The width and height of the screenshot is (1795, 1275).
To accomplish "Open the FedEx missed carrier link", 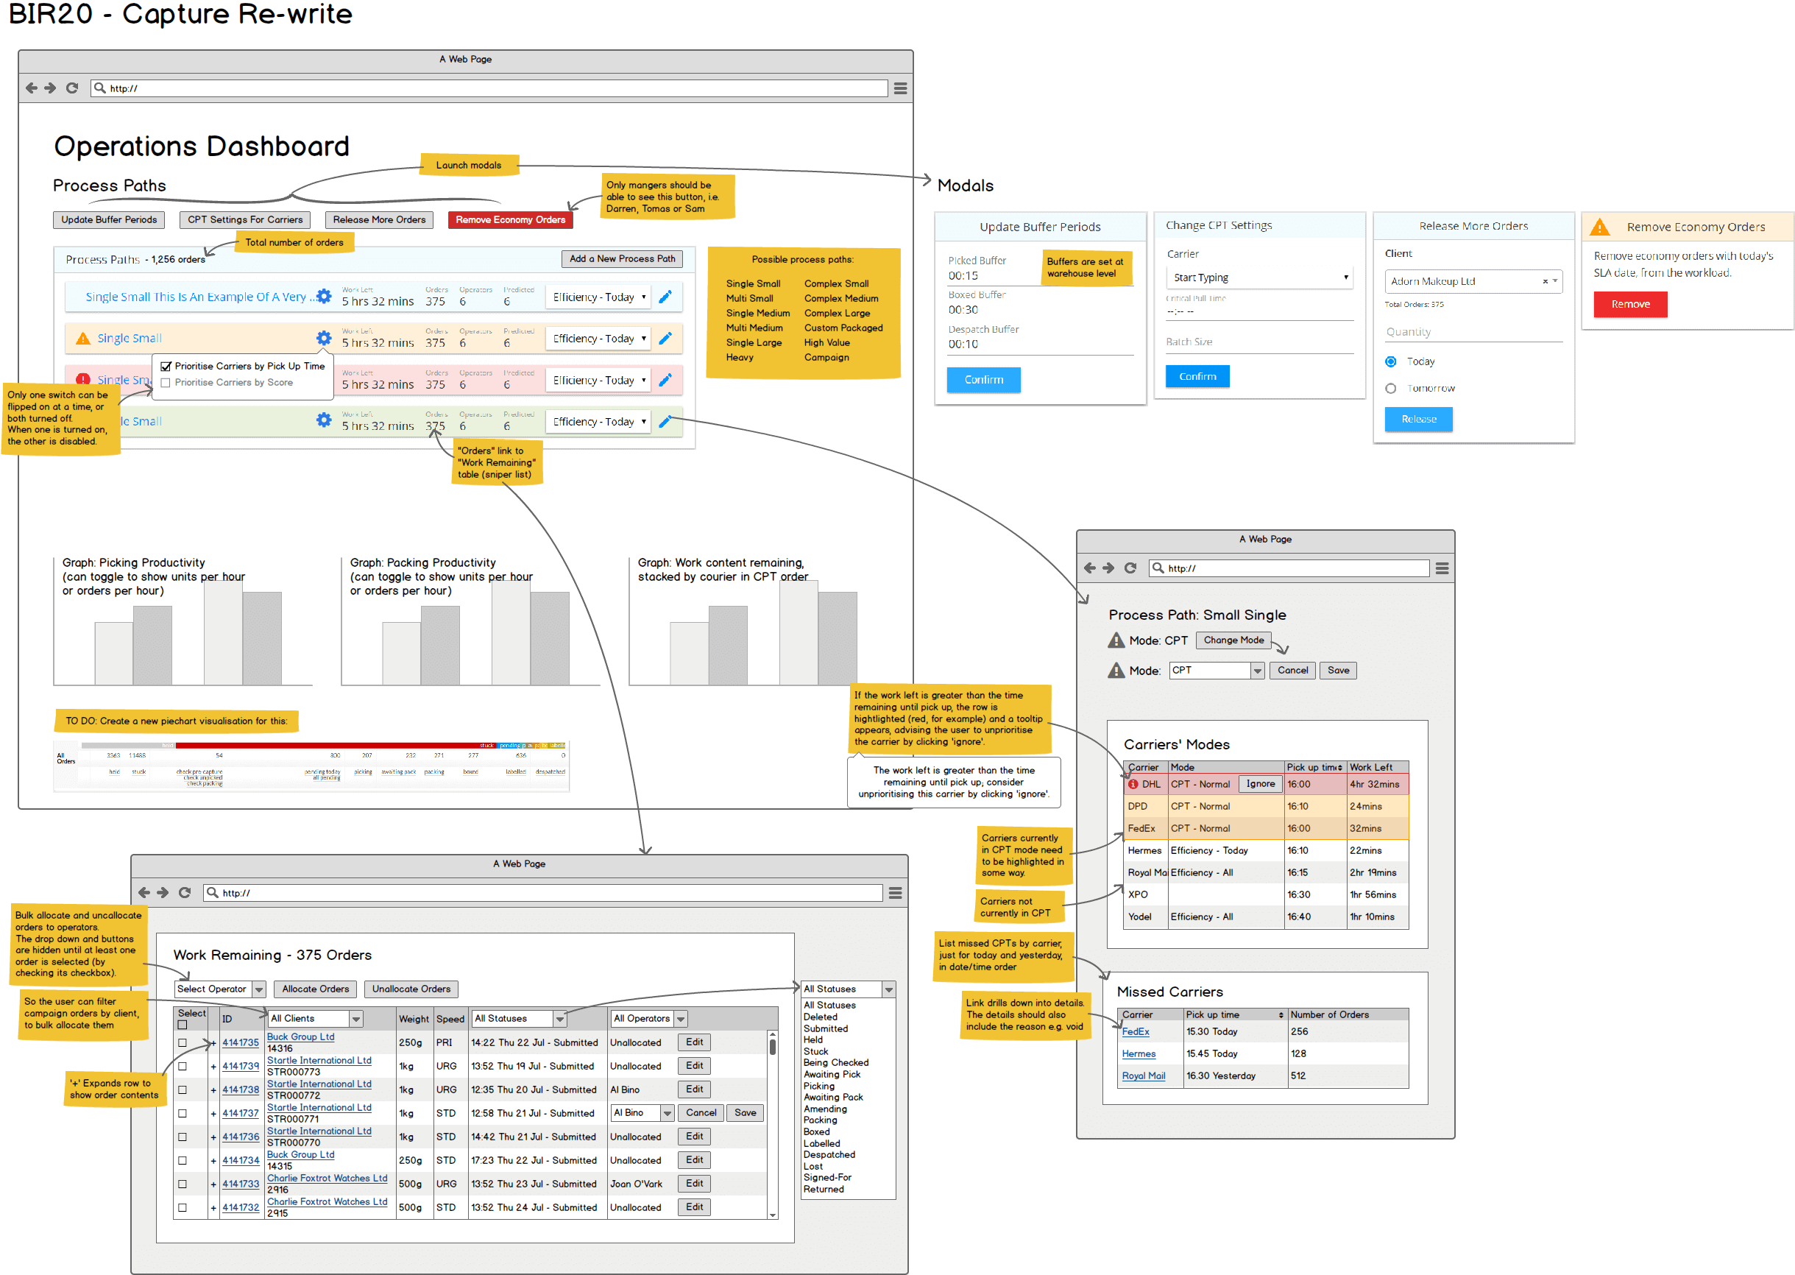I will pos(1135,1032).
